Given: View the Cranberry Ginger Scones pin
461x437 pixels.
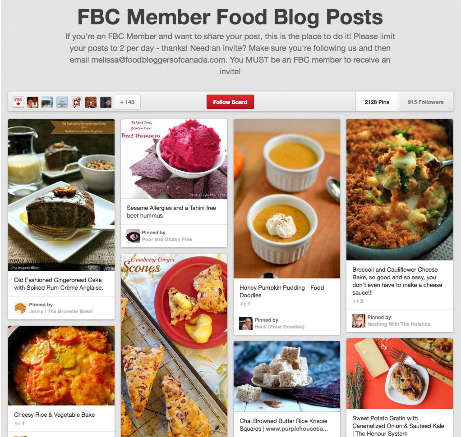Looking at the screenshot, I should 174,345.
